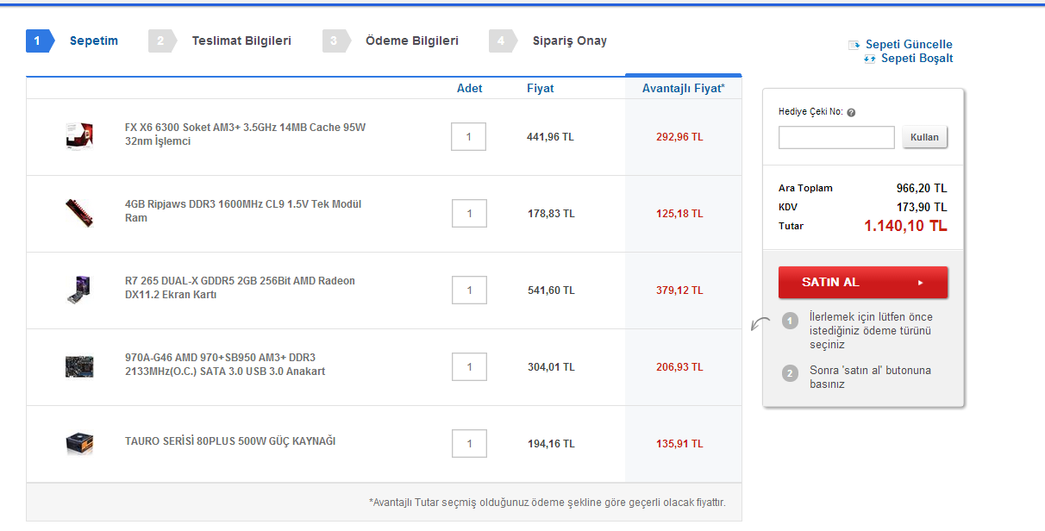Image resolution: width=1045 pixels, height=531 pixels.
Task: Click the quantity field for R7 265 card
Action: (469, 290)
